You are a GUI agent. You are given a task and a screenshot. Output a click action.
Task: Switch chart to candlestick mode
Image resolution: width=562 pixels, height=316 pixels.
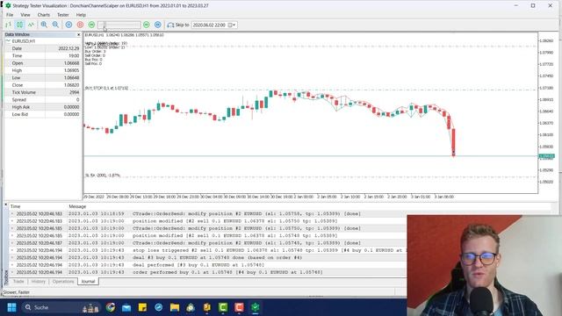pos(19,25)
